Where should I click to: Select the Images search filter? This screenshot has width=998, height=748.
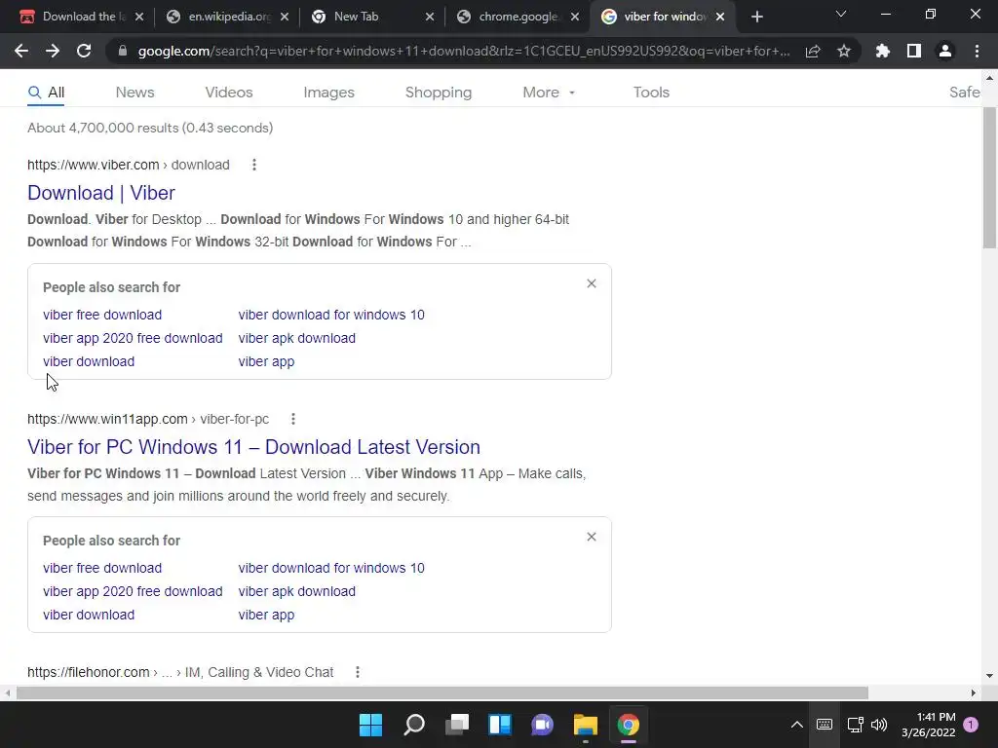click(x=328, y=93)
